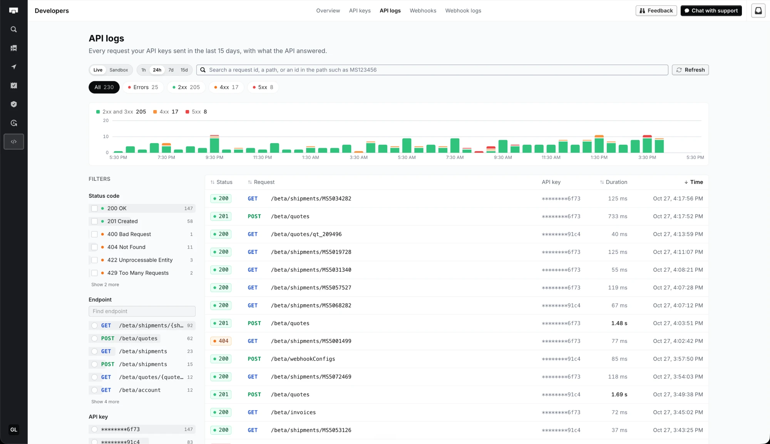Click the navigation arrow sidebar icon
The image size is (770, 444).
14,67
